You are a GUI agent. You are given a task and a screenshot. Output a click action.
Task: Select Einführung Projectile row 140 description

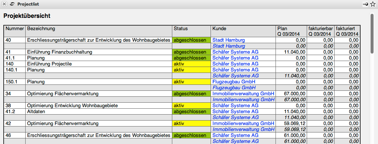[x=50, y=64]
